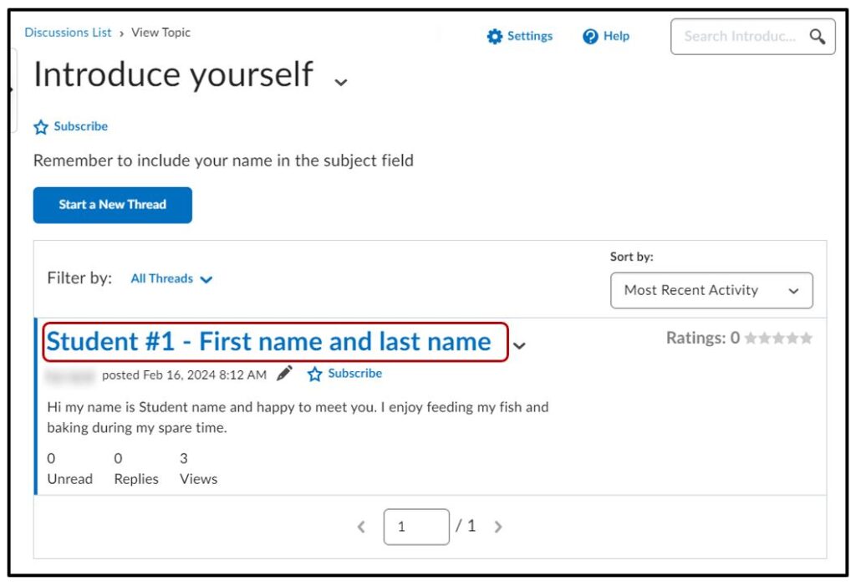The width and height of the screenshot is (856, 586).
Task: Rate the thread with one star
Action: pos(751,339)
